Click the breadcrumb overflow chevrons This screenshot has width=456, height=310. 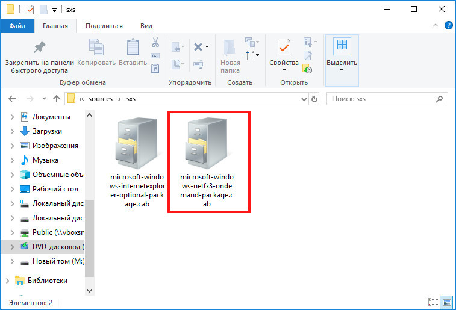point(81,99)
